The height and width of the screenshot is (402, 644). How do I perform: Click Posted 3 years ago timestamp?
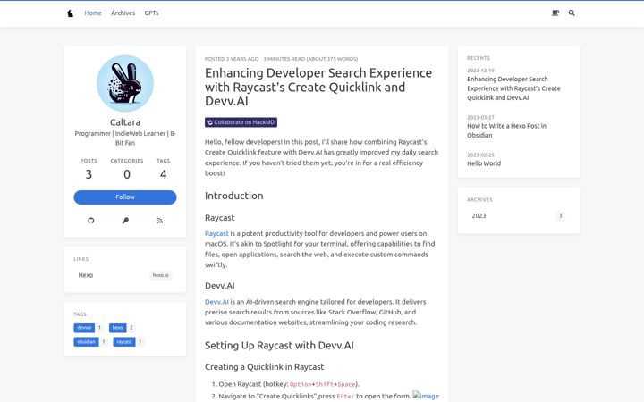click(x=232, y=59)
